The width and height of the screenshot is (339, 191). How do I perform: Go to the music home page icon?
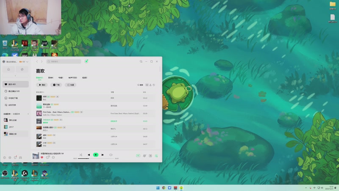click(x=8, y=69)
